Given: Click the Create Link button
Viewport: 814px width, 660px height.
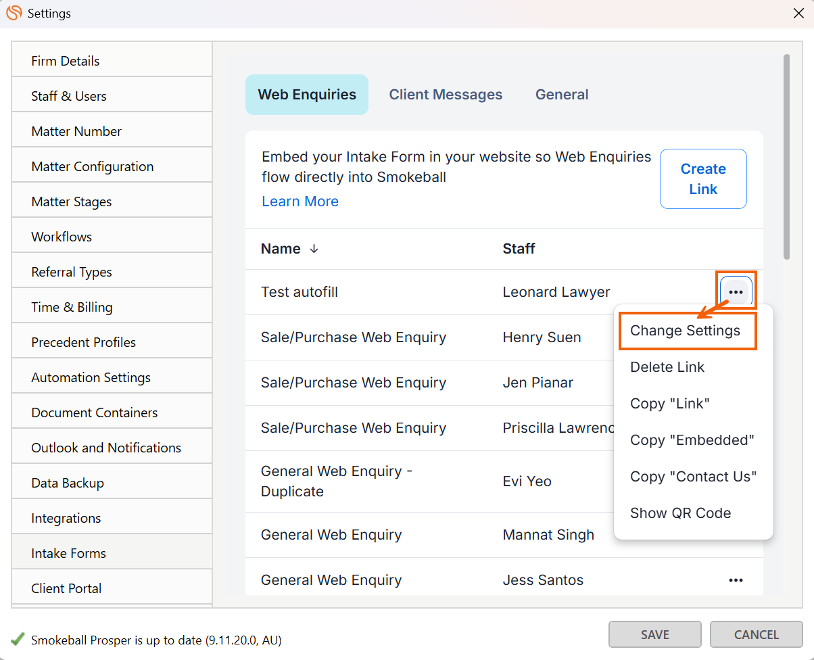Looking at the screenshot, I should [x=703, y=179].
